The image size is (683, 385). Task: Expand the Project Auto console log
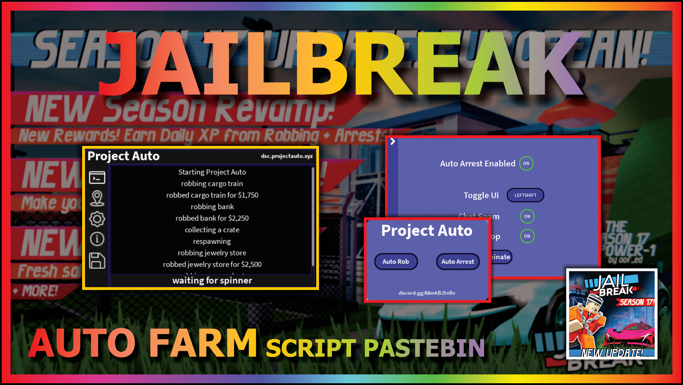(97, 178)
